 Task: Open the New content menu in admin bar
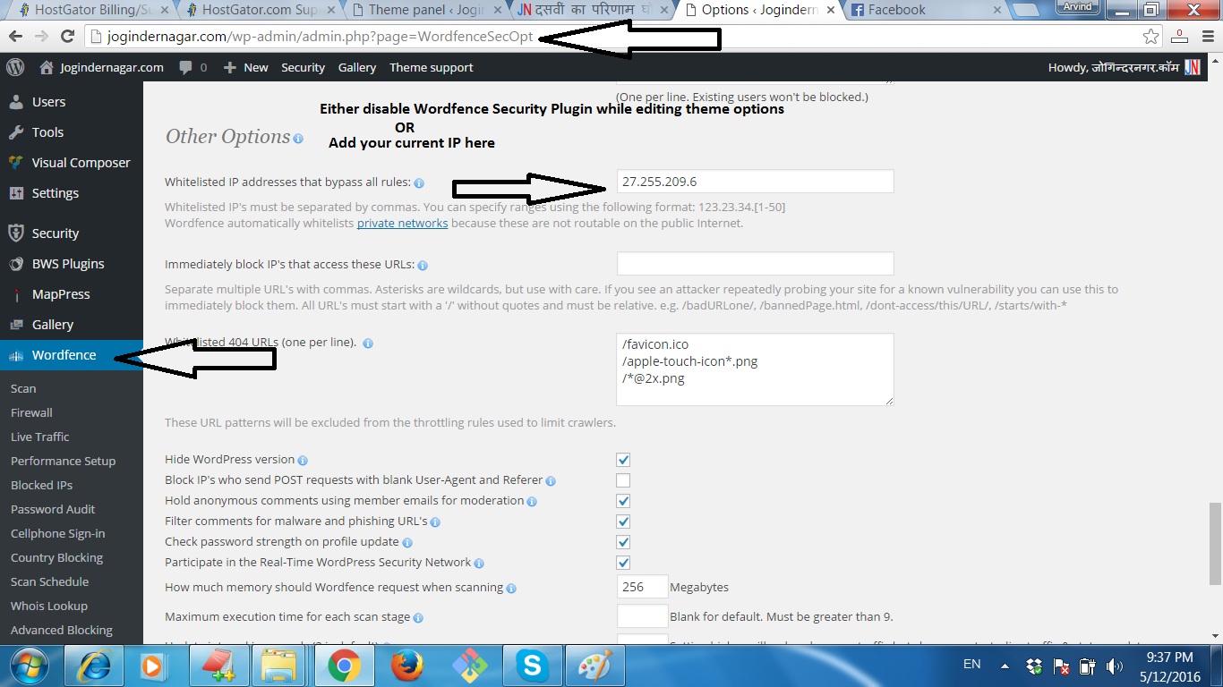[x=246, y=67]
